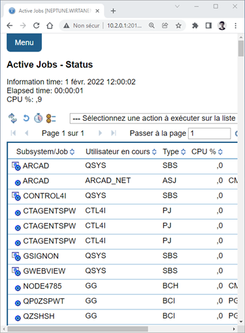Viewport: 245px width, 333px height.
Task: Click the ARCAD job icon for ARCAD_NET
Action: point(18,183)
